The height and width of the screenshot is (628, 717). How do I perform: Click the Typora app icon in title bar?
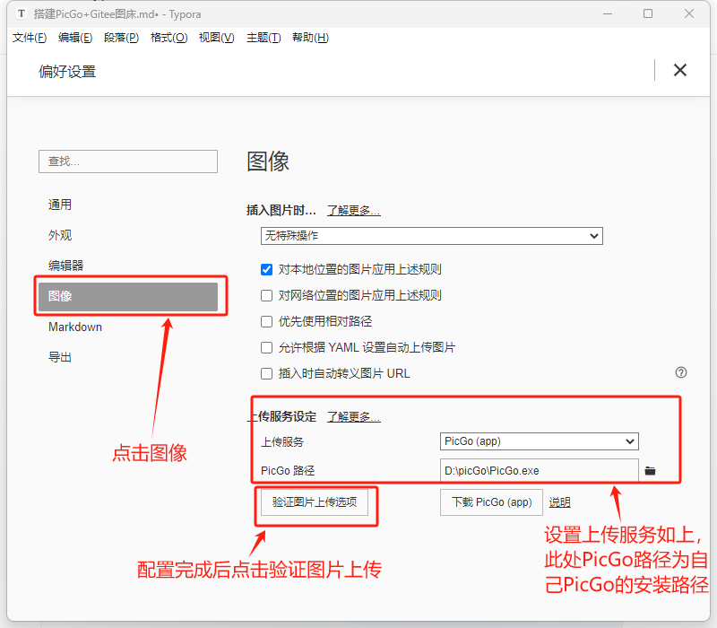[21, 13]
